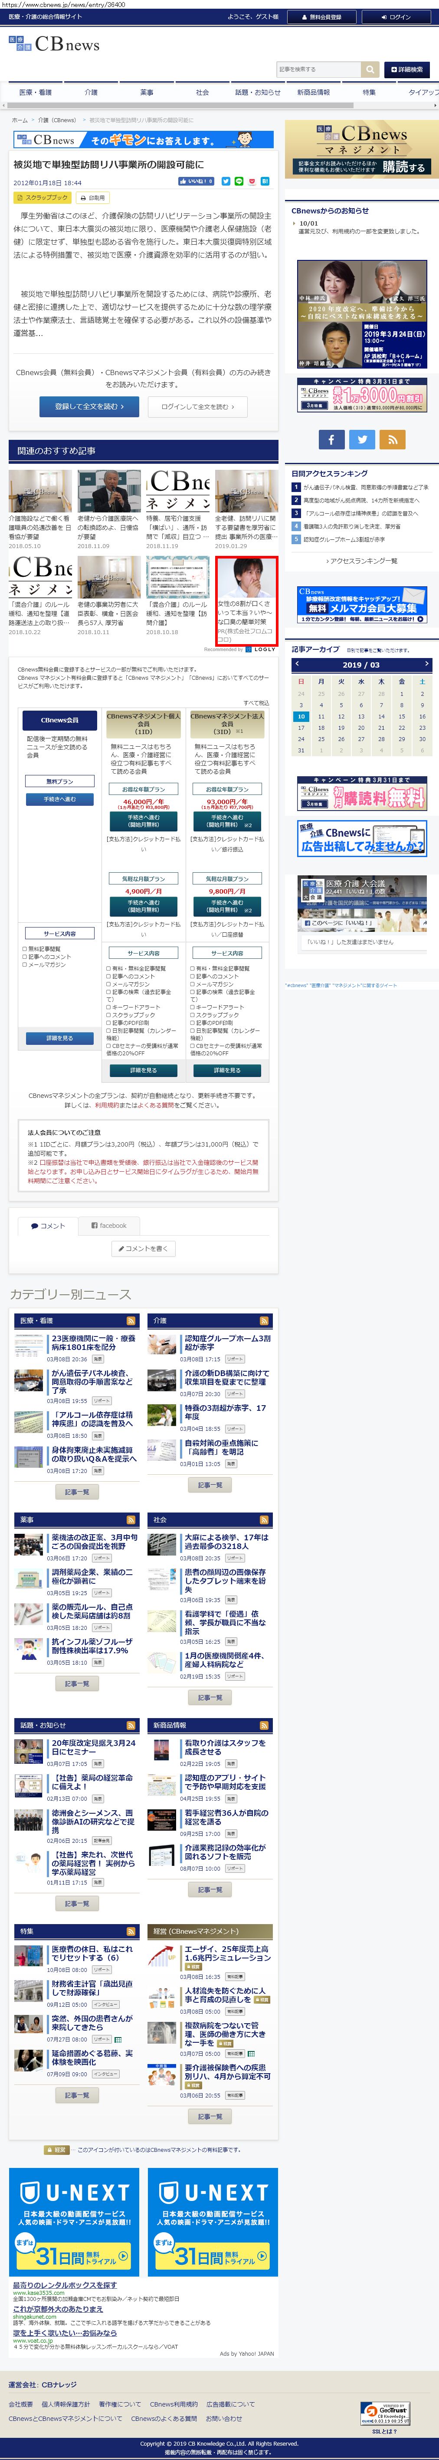Share article via Twitter icon

pos(226,181)
